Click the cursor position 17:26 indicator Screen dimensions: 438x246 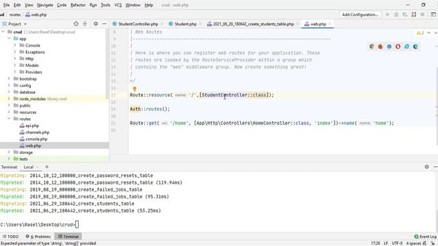[x=376, y=243]
